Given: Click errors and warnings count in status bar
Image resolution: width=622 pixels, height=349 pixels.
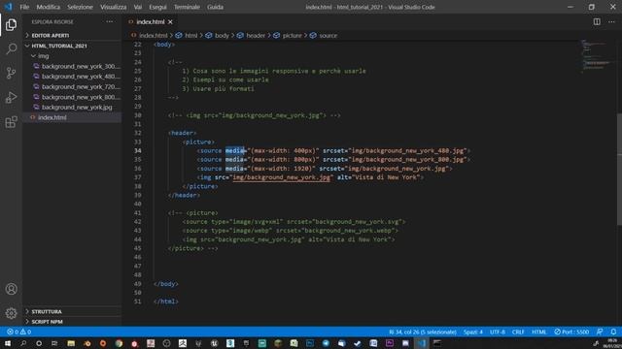Looking at the screenshot, I should [x=19, y=332].
